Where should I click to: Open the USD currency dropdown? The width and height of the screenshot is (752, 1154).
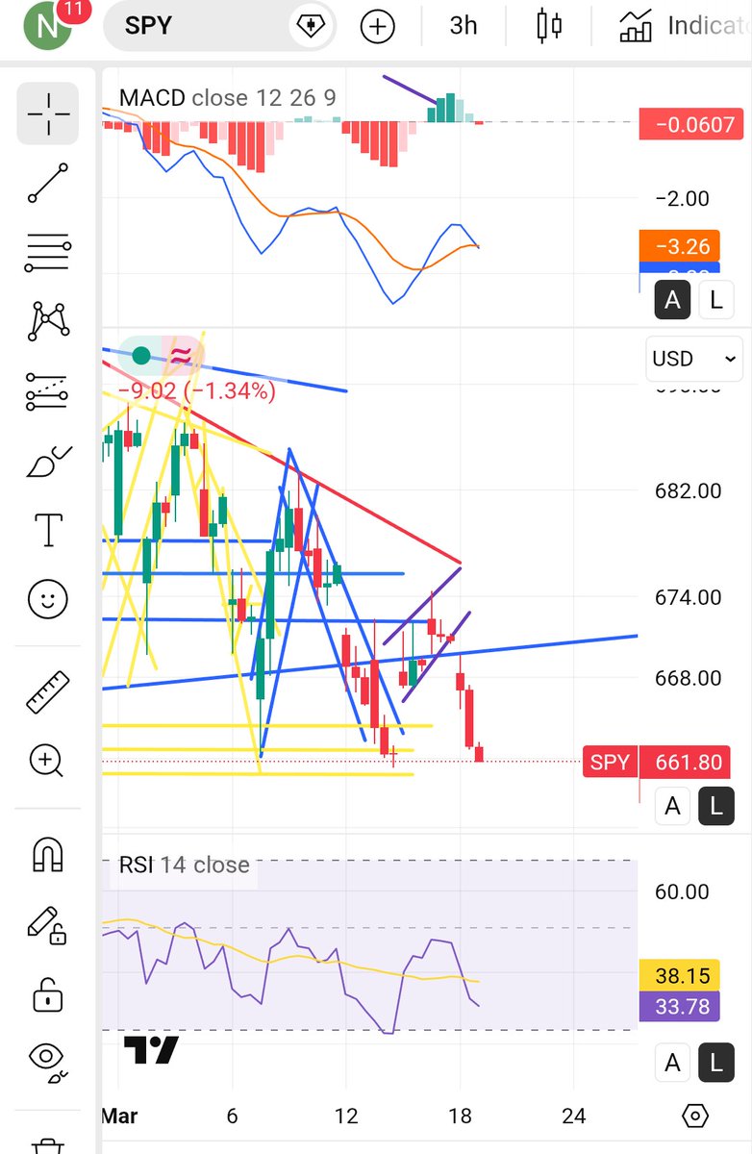pos(694,359)
